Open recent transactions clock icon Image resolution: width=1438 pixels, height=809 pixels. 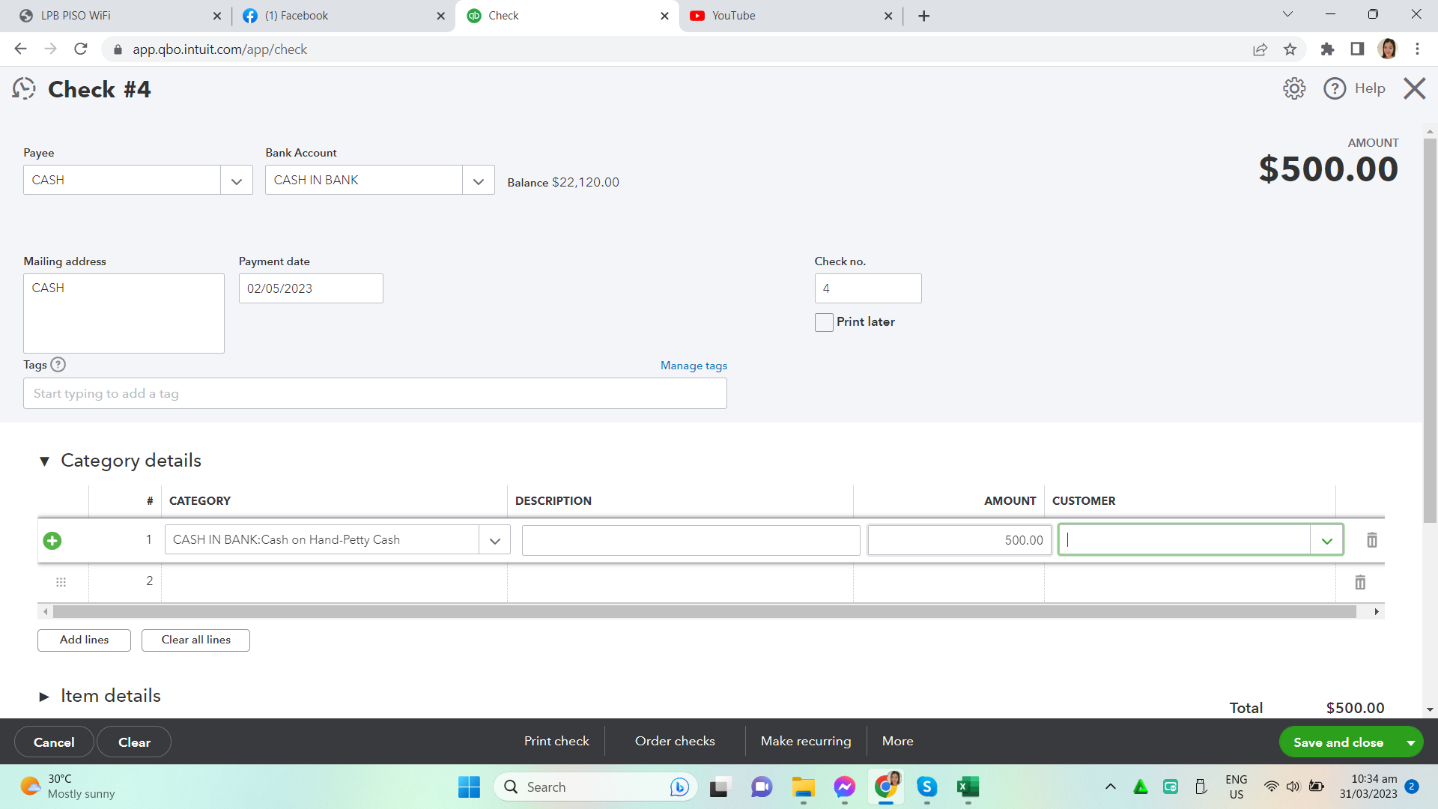[x=24, y=88]
